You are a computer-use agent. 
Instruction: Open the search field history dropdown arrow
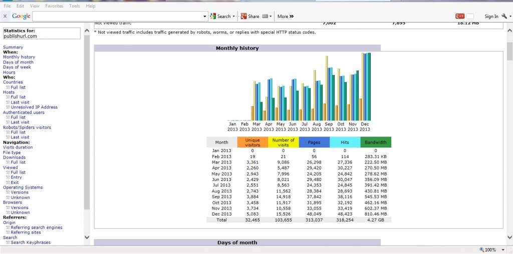click(x=205, y=16)
